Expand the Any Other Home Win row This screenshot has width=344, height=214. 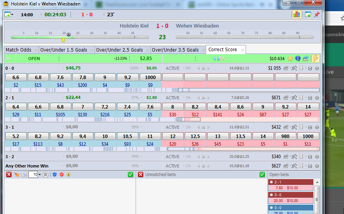(x=310, y=166)
